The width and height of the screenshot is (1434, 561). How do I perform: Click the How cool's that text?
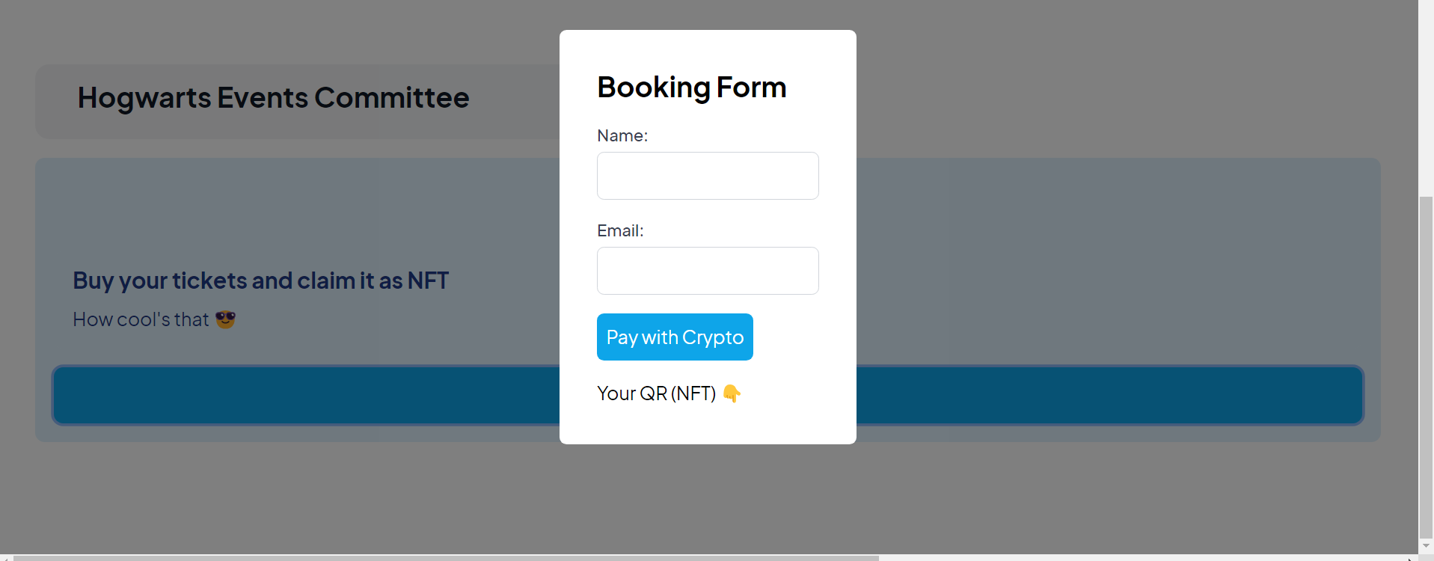141,319
